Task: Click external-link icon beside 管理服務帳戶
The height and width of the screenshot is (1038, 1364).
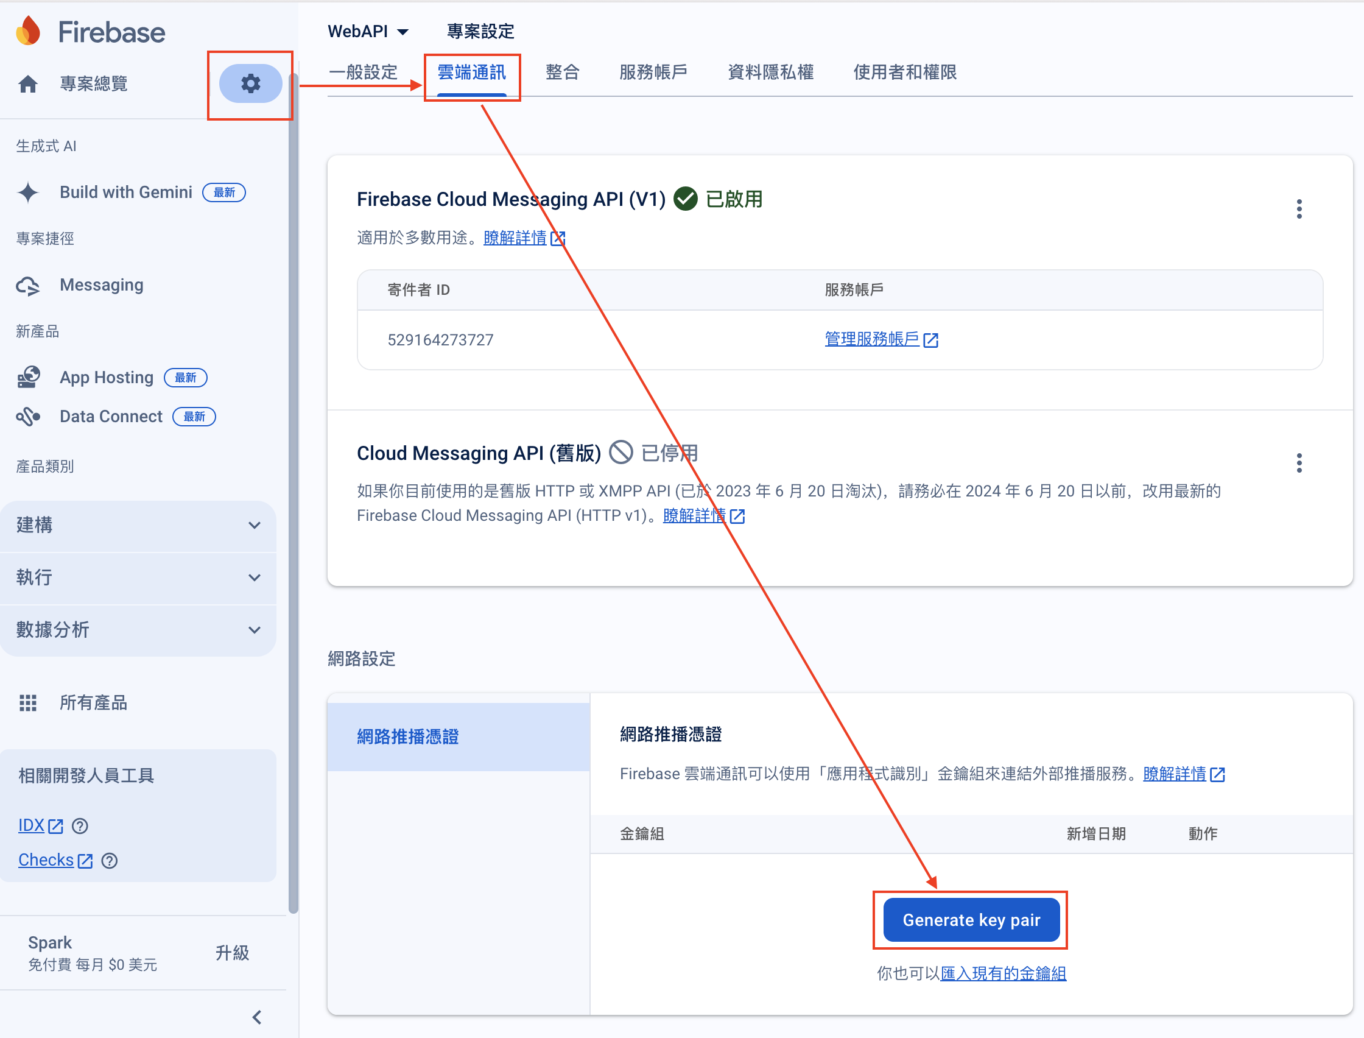Action: pyautogui.click(x=931, y=340)
